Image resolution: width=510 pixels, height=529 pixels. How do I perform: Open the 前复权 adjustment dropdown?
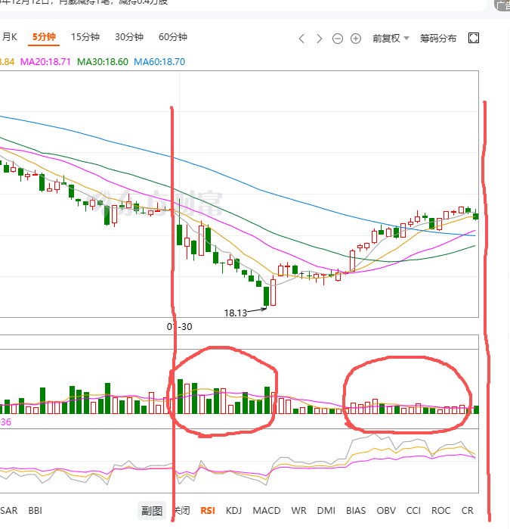click(391, 38)
